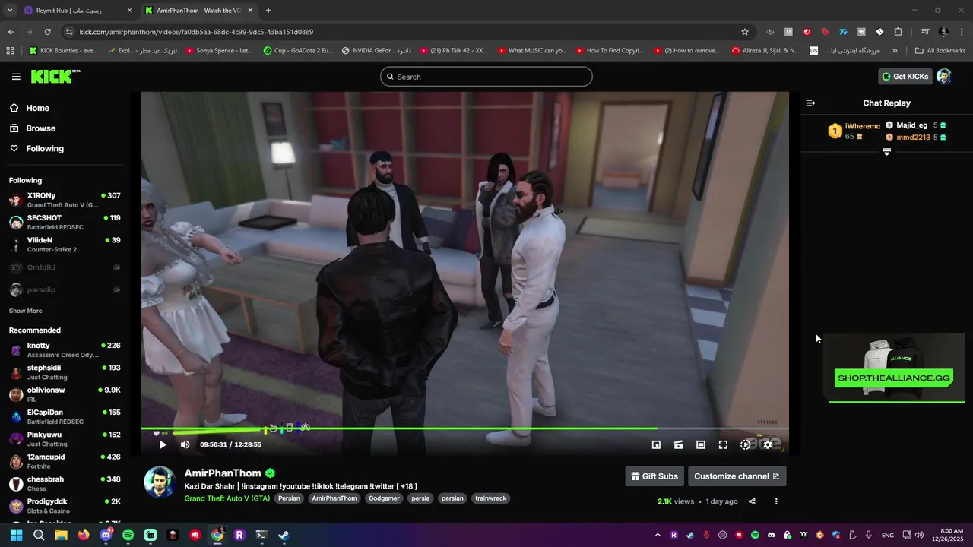Click AmirPhanThom streamer avatar

pos(160,482)
